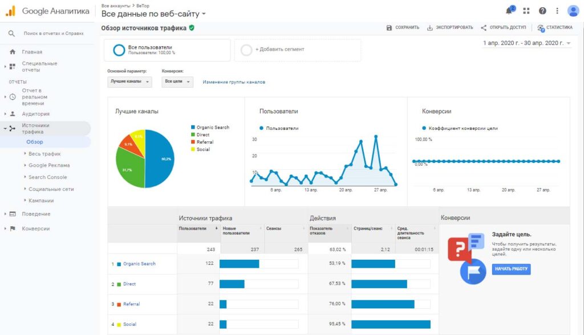Image resolution: width=584 pixels, height=335 pixels.
Task: Click the Все аккаунты breadcrumb
Action: pyautogui.click(x=116, y=6)
